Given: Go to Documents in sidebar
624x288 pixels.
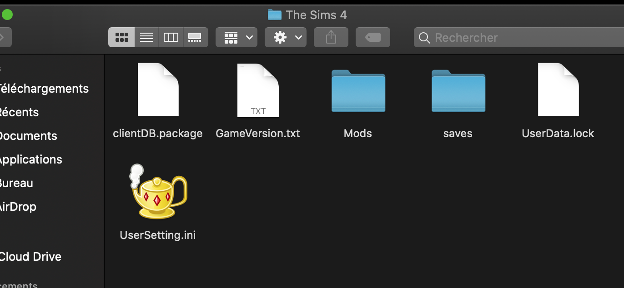Looking at the screenshot, I should click(28, 136).
